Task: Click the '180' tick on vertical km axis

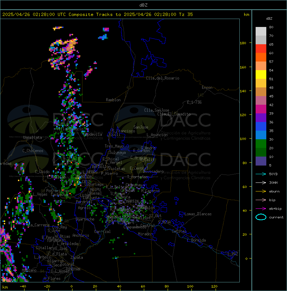Action: [243, 43]
